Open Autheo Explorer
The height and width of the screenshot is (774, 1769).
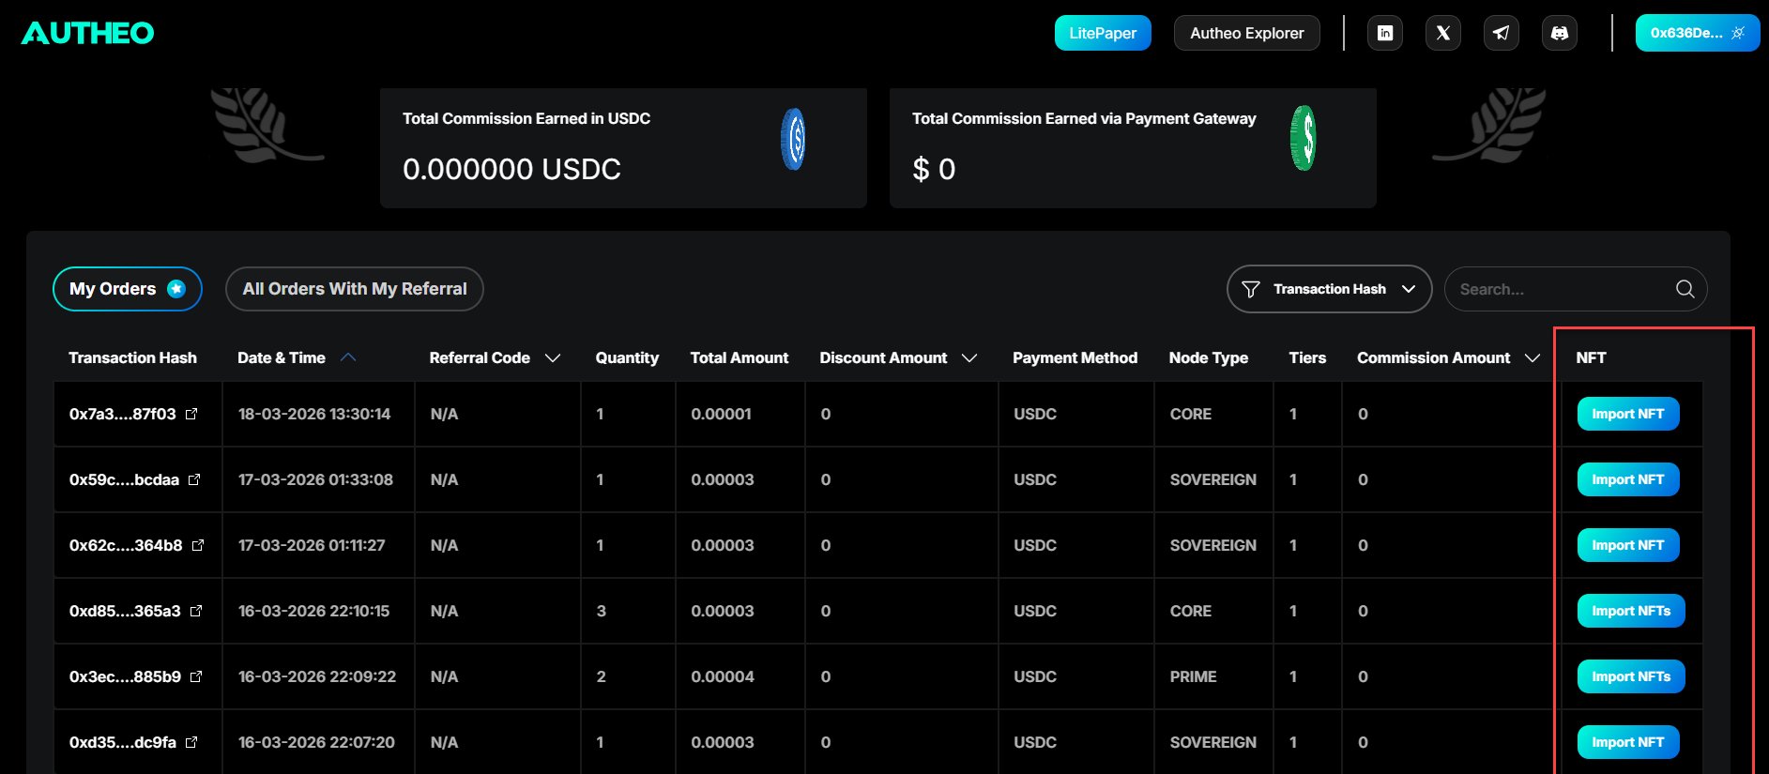[1247, 33]
